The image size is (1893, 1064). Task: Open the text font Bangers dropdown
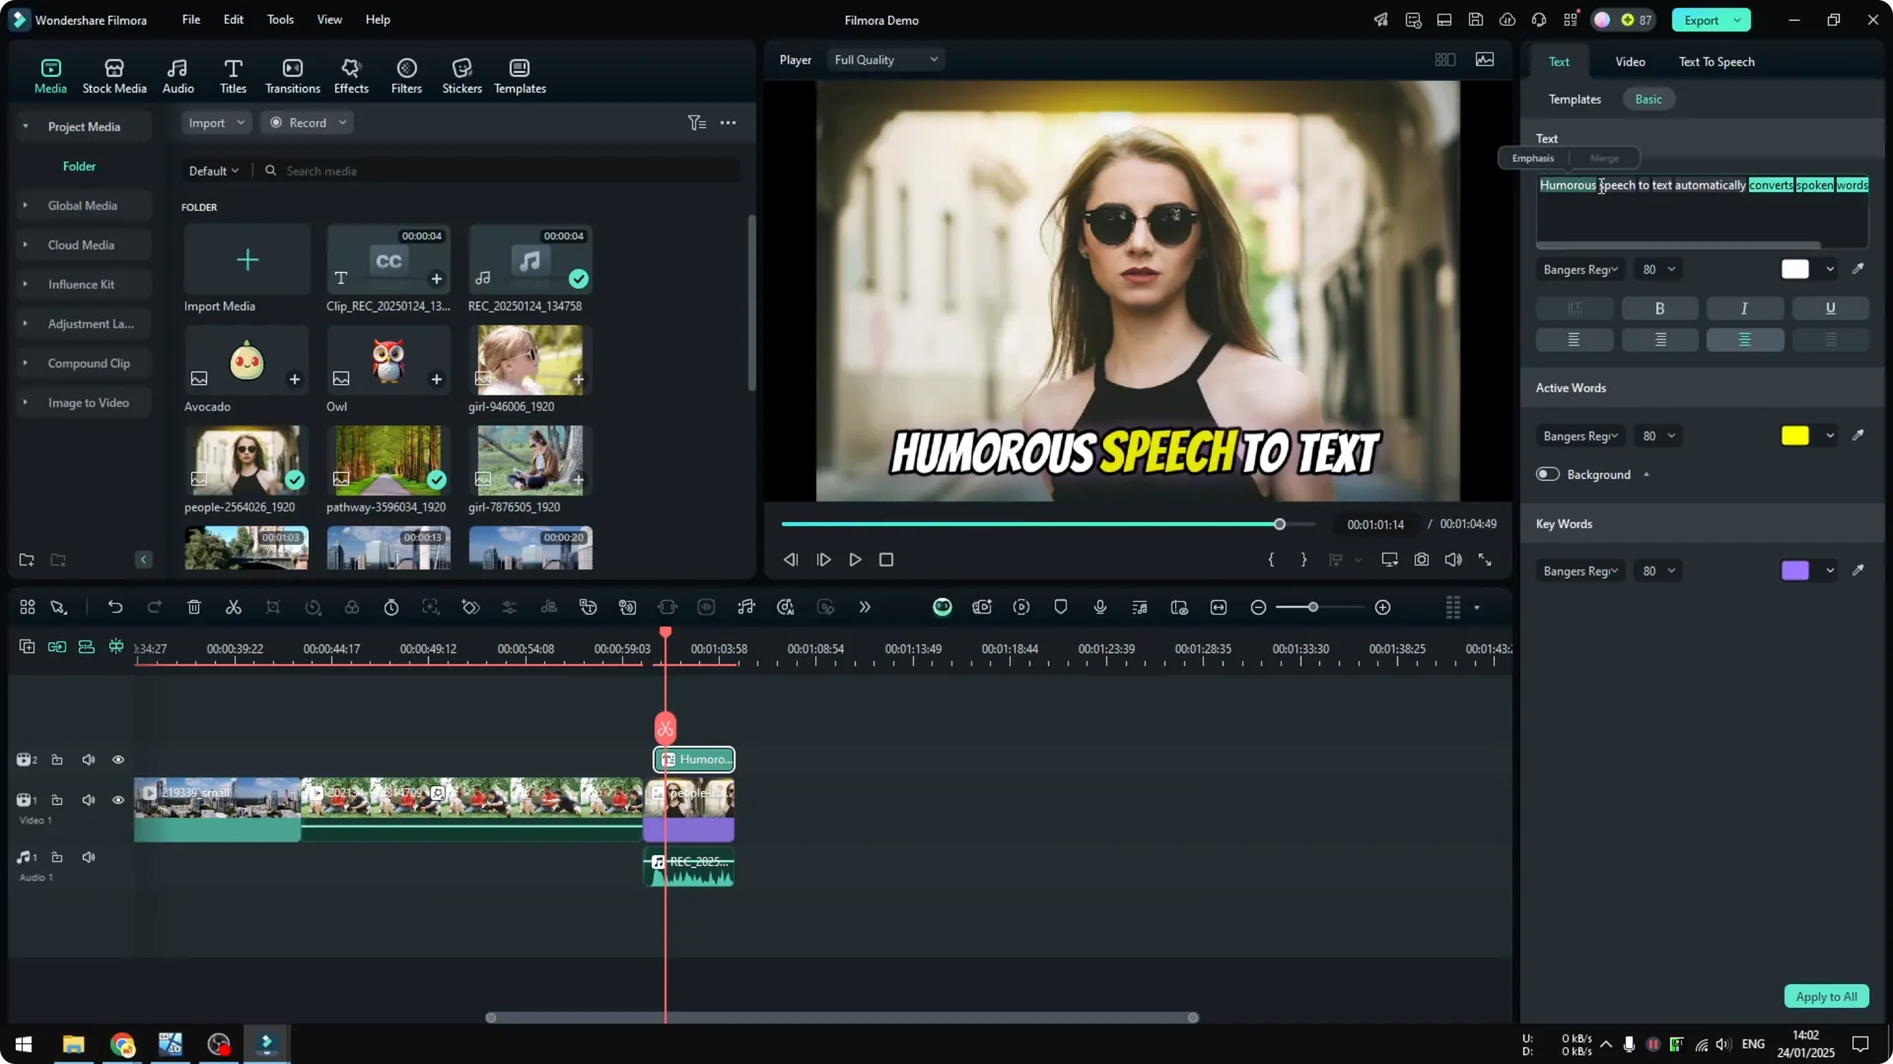click(x=1580, y=270)
